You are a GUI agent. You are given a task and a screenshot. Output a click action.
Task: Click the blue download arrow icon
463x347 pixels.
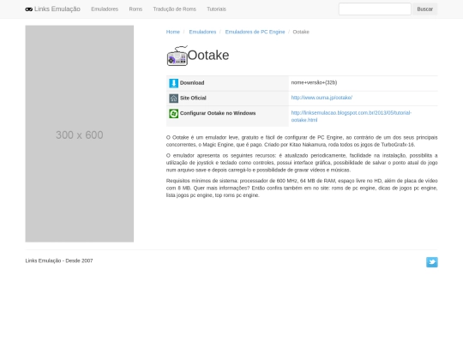tap(173, 83)
